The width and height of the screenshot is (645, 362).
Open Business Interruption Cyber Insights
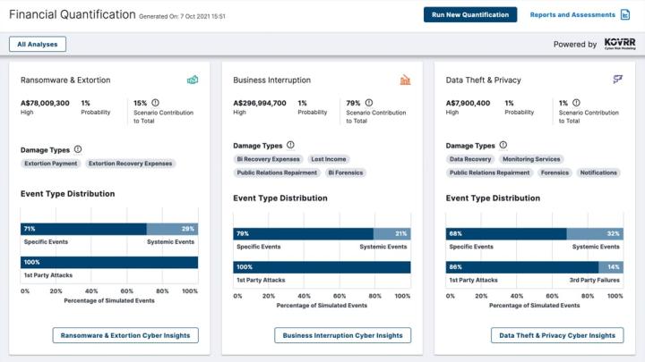(342, 336)
